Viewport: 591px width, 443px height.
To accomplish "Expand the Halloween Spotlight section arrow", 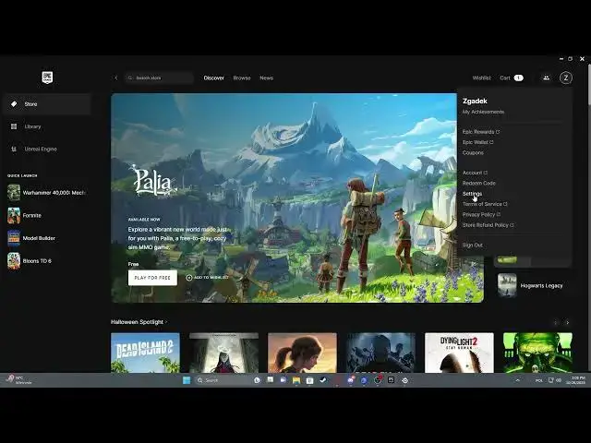I will pyautogui.click(x=166, y=322).
